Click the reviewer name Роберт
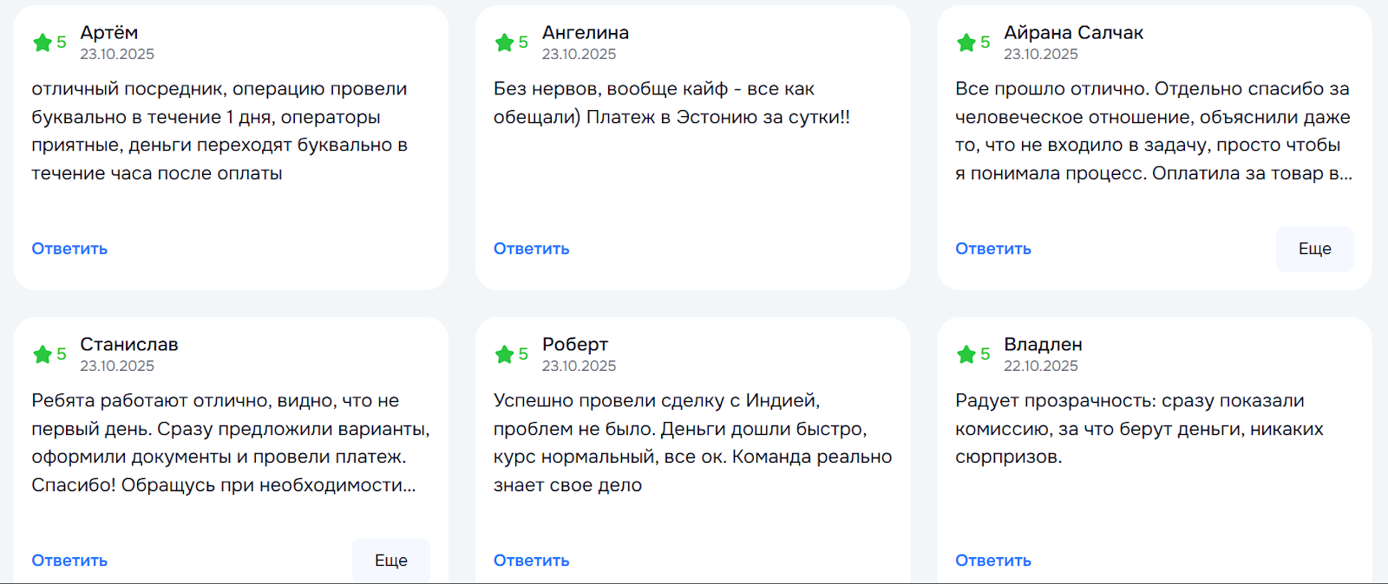 tap(574, 345)
